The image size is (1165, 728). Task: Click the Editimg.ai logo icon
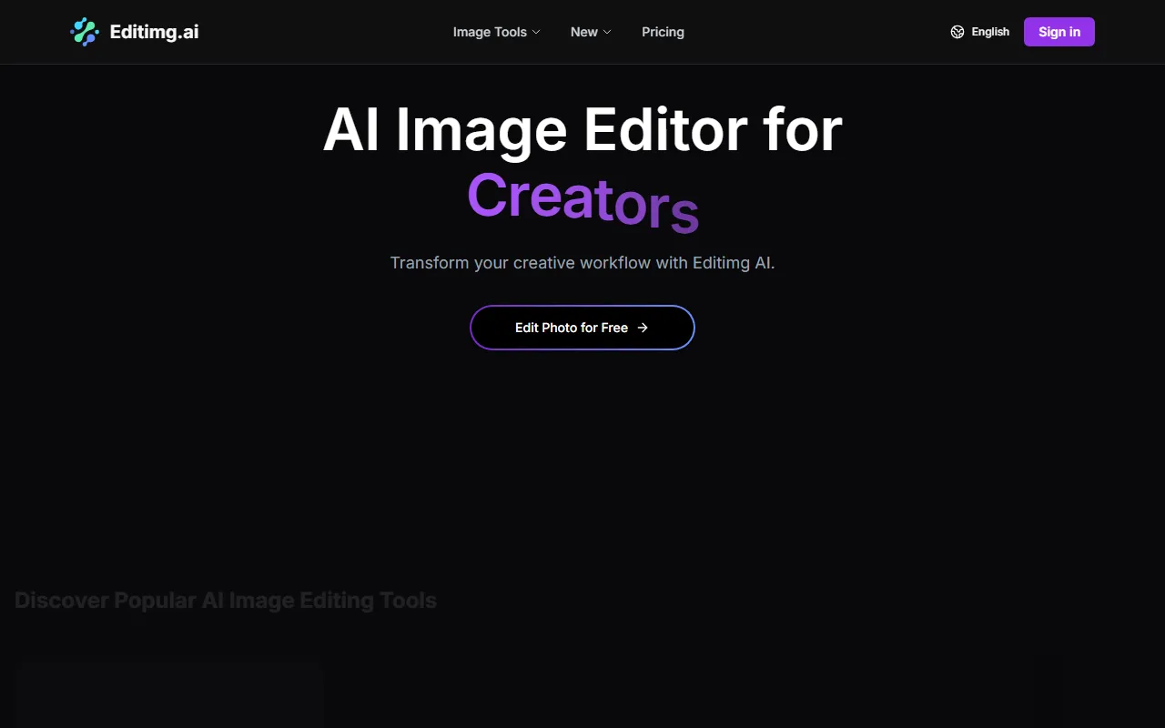point(85,32)
